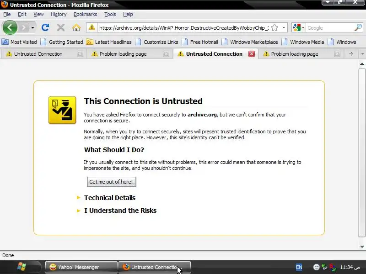
Task: Click the search magnifier icon
Action: pyautogui.click(x=358, y=27)
